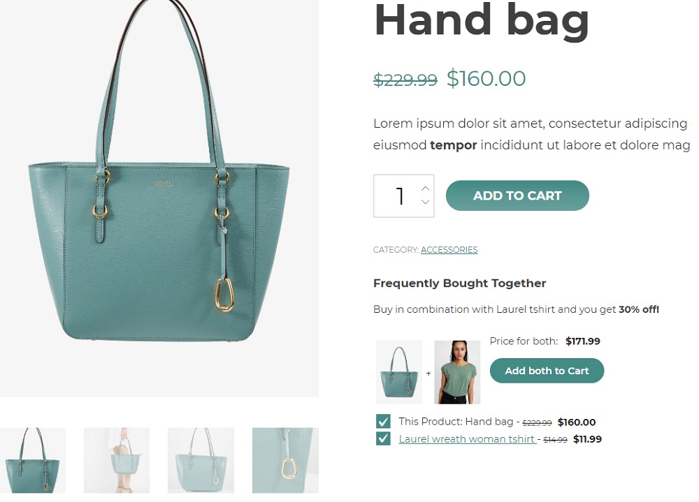Select thumbnail of person holding the bag
699x502 pixels.
point(117,461)
